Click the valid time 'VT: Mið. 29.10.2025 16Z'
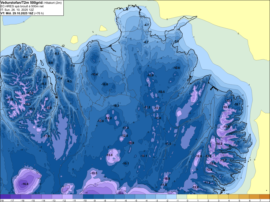 [x=17, y=13]
